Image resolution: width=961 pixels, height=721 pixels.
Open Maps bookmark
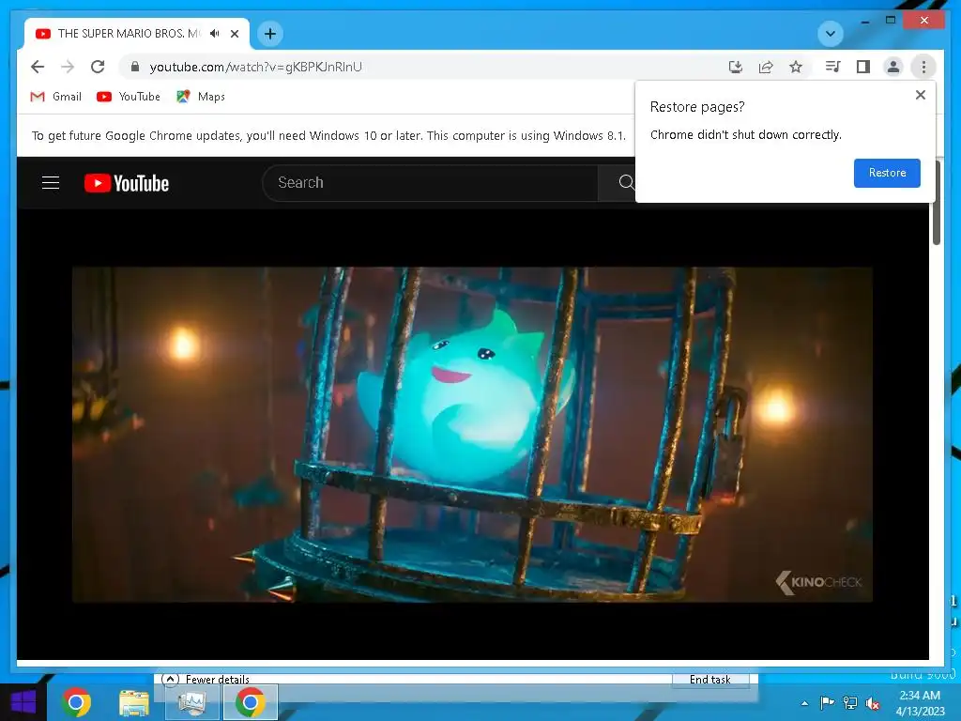201,97
